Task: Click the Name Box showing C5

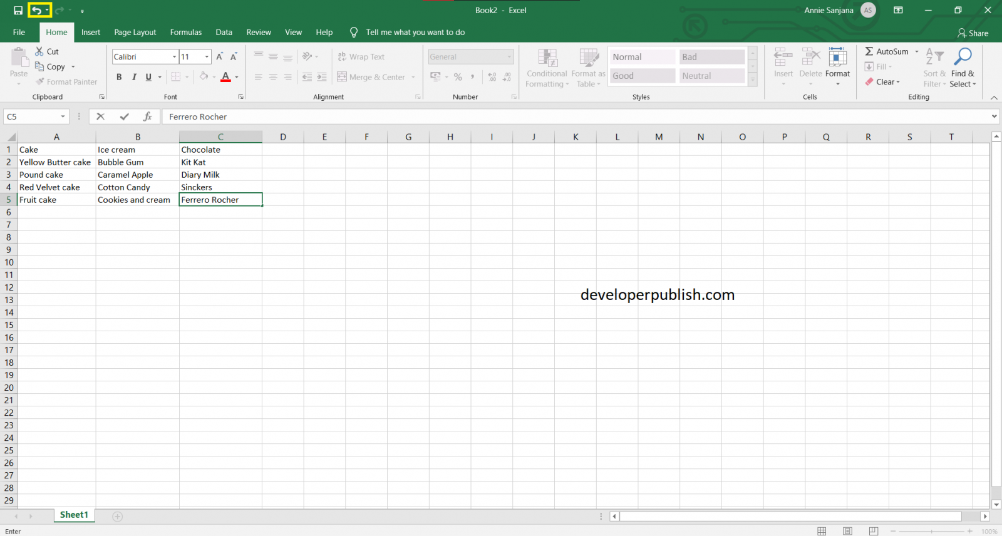Action: point(31,116)
